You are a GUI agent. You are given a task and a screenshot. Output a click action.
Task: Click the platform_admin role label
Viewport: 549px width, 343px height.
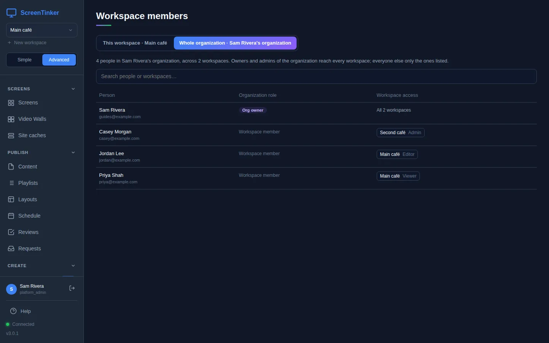click(x=33, y=293)
